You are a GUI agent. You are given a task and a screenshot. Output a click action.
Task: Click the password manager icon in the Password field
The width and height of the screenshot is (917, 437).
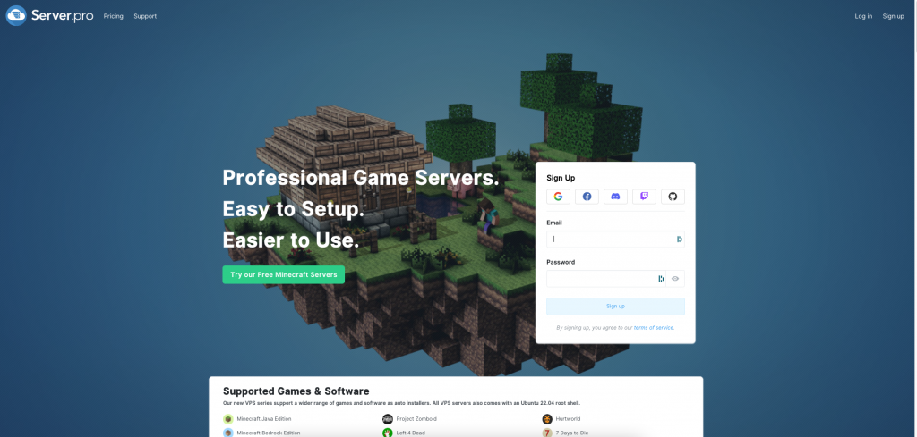pyautogui.click(x=661, y=279)
